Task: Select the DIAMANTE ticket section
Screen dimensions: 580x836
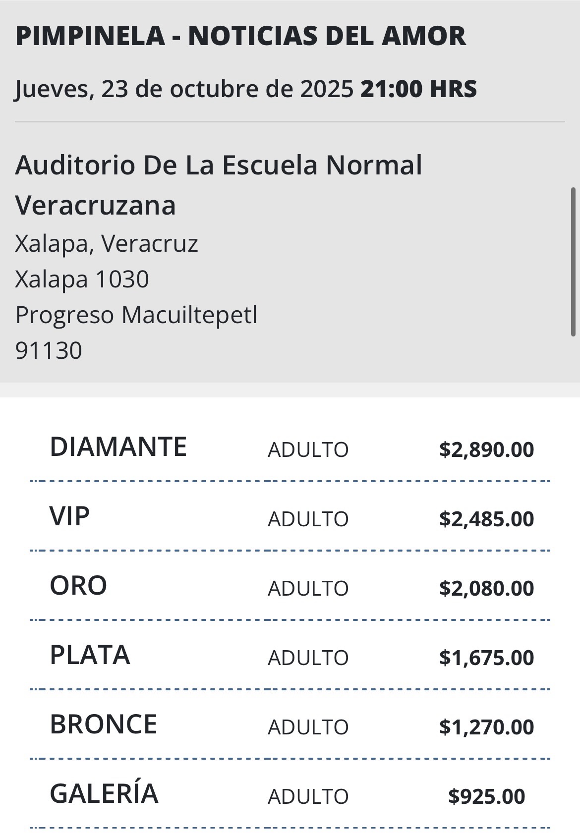Action: pyautogui.click(x=118, y=446)
